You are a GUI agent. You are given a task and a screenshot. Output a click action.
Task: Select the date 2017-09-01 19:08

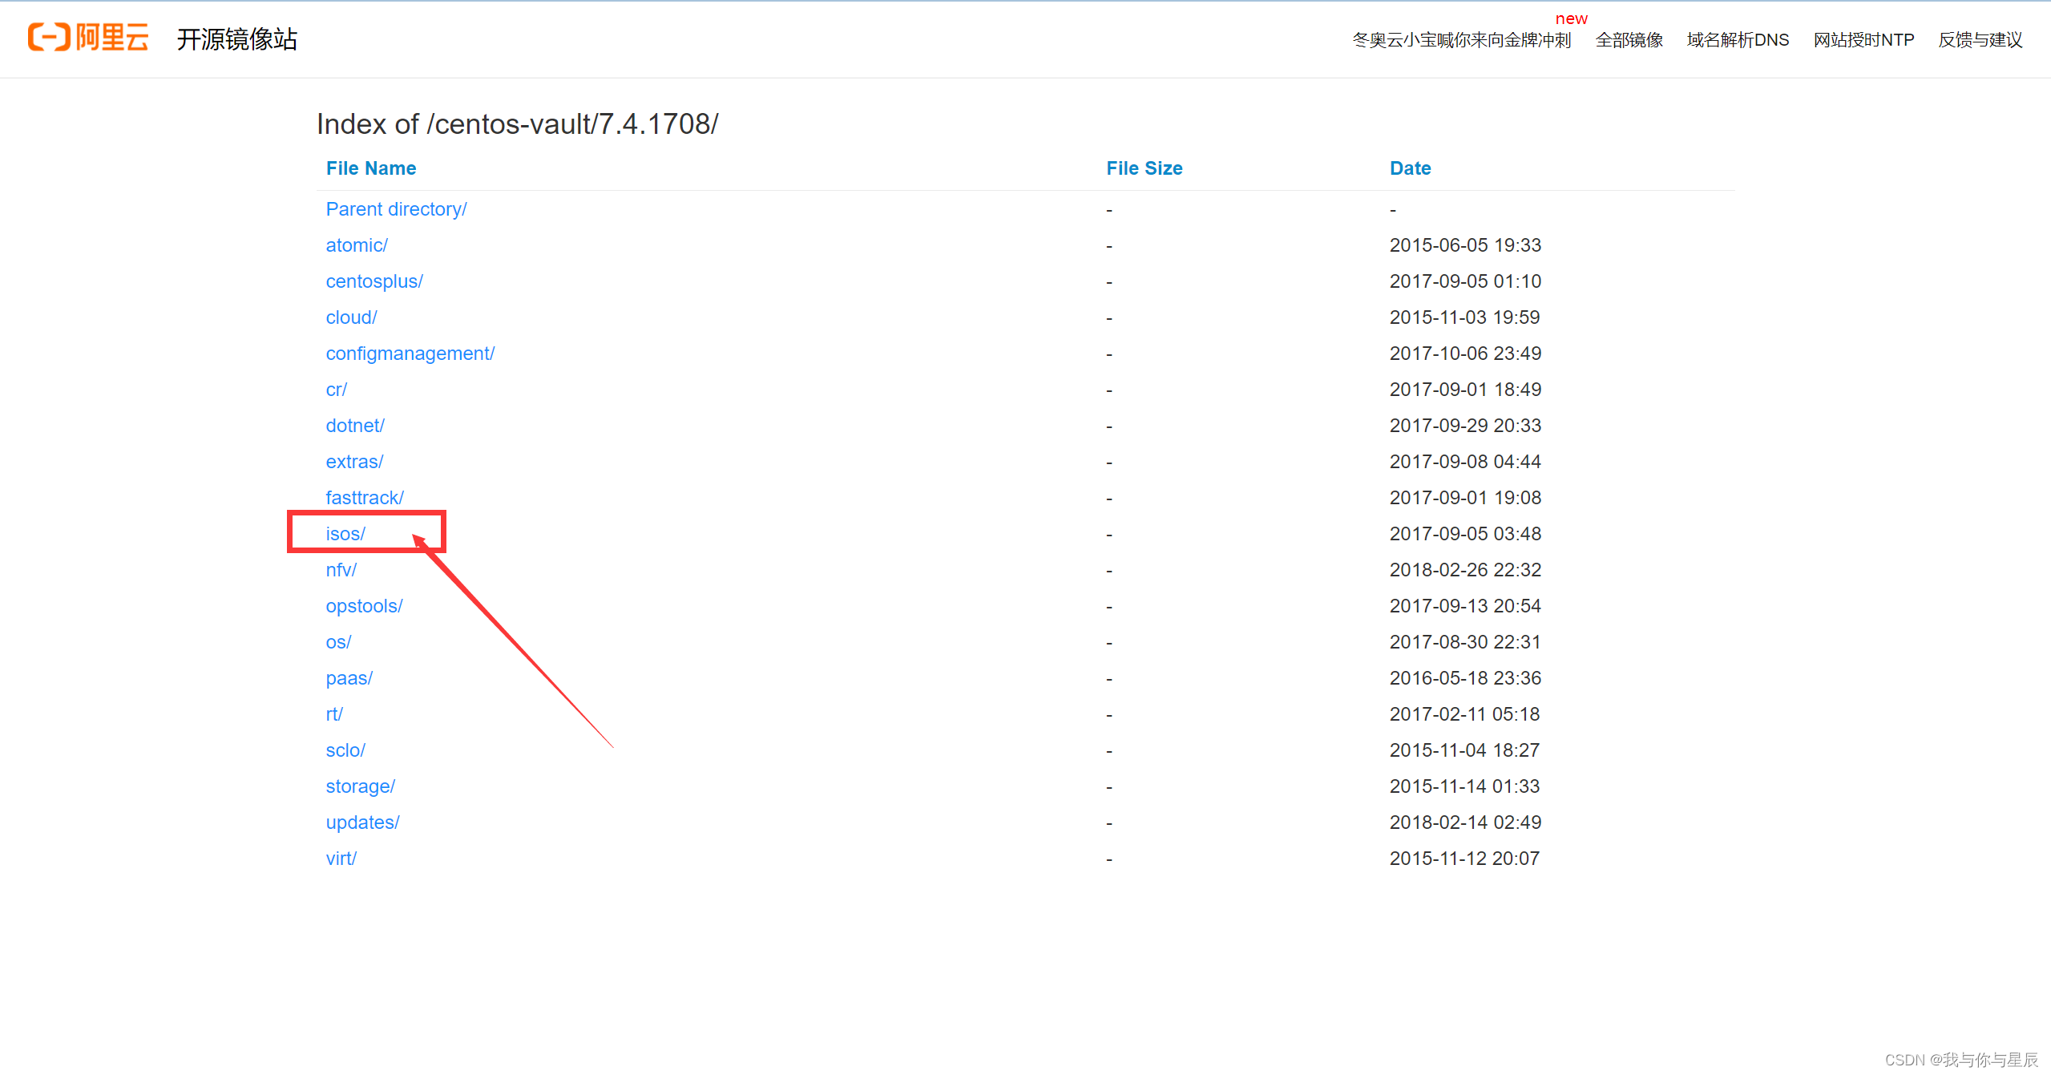coord(1465,498)
